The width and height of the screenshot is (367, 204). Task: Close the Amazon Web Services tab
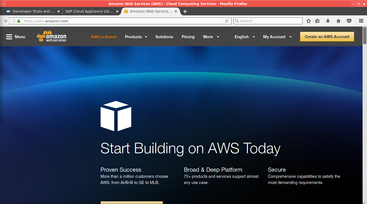176,11
